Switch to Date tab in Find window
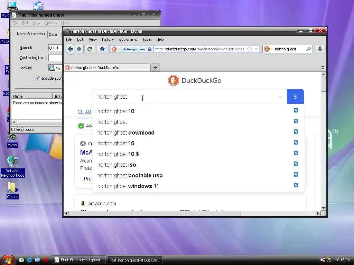This screenshot has width=354, height=265. point(53,35)
